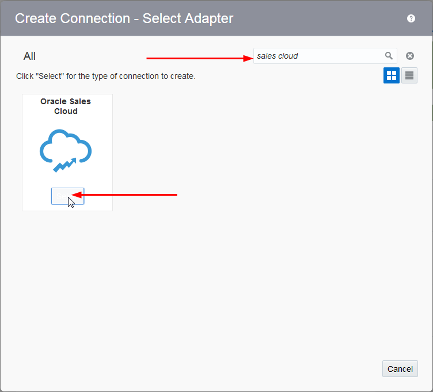Click the "Oracle Sales Cloud" card title

click(x=66, y=106)
